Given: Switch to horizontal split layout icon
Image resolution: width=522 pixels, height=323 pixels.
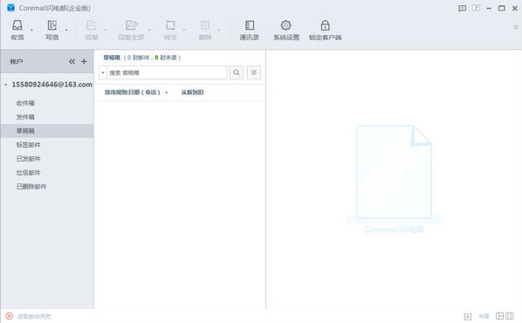Looking at the screenshot, I should [499, 316].
